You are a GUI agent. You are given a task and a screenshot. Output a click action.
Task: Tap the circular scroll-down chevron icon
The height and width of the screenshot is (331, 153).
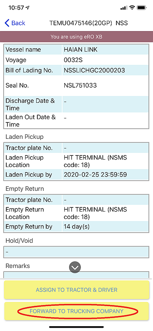[x=75, y=267]
